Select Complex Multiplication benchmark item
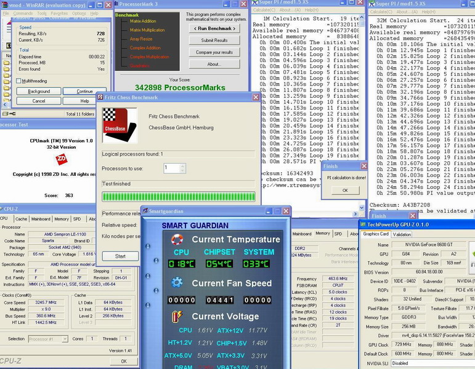 point(150,57)
